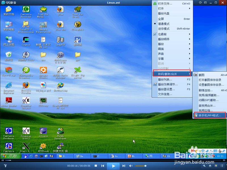This screenshot has height=170, width=227.
Task: Click the QQ影音 logo in title bar
Action: (x=3, y=3)
